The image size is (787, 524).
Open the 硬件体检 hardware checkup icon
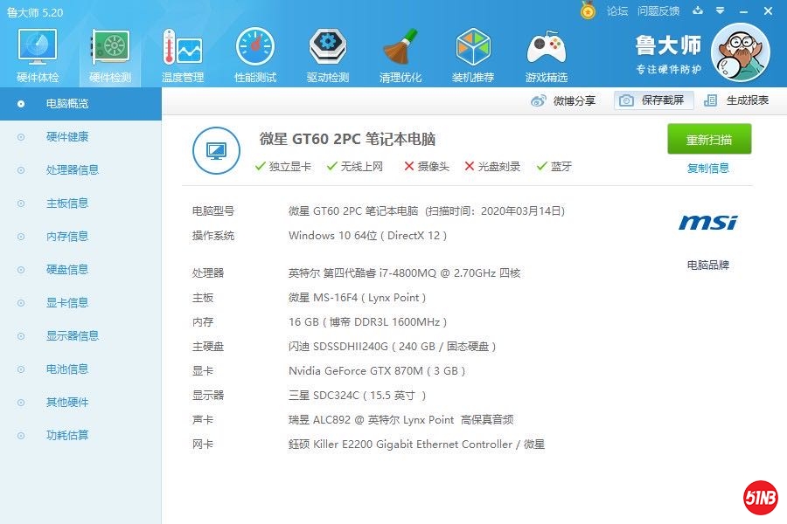coord(38,55)
